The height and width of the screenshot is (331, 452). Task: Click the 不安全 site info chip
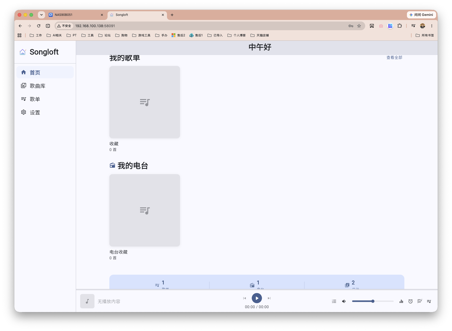point(64,26)
